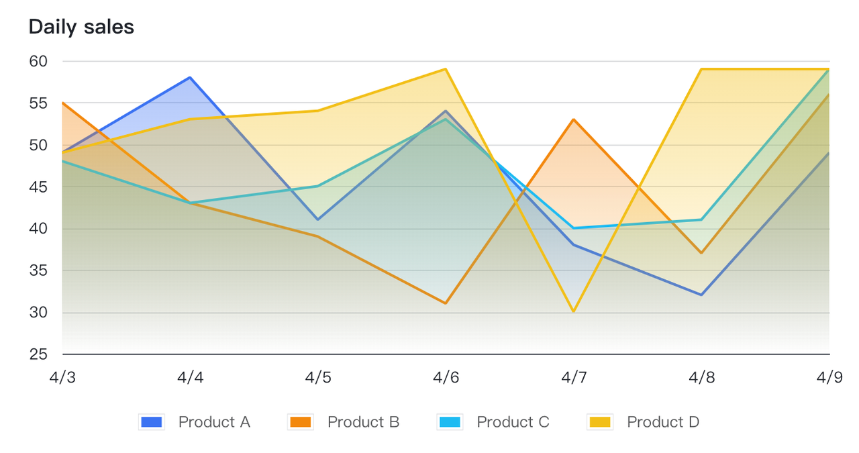The image size is (859, 453).
Task: Click Product B peak on 4/7
Action: click(x=574, y=119)
